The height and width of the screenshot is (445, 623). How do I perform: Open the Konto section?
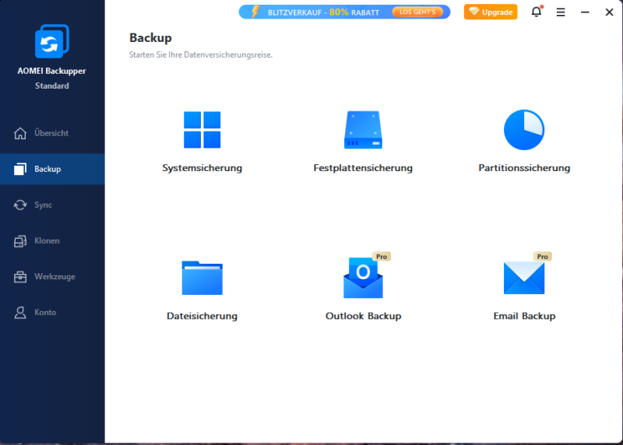pos(52,313)
